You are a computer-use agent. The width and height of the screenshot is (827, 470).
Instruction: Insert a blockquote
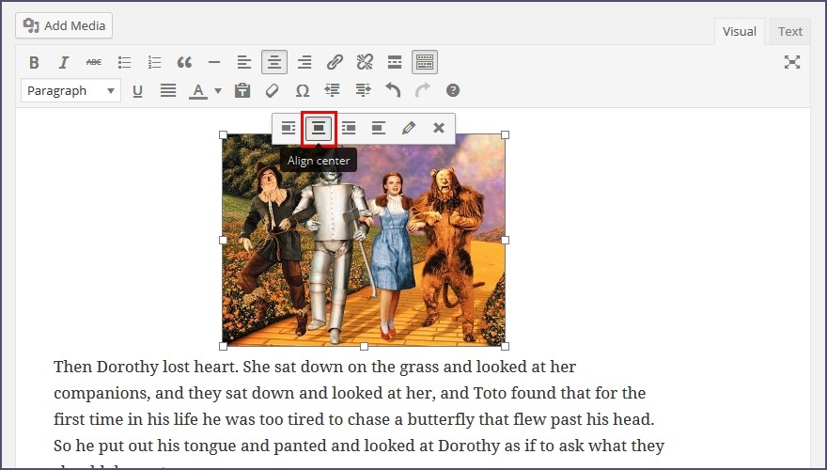(184, 63)
